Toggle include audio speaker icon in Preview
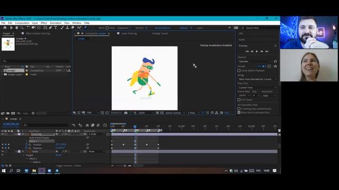339x190 pixels. (264, 66)
